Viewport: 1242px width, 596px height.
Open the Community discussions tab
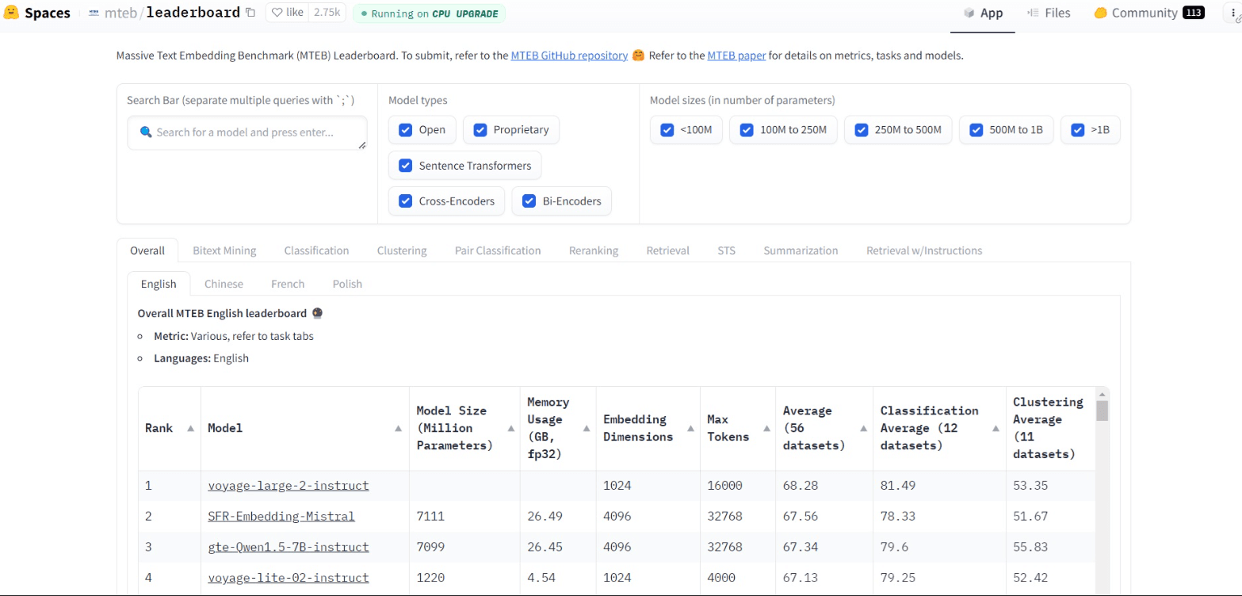[1143, 13]
